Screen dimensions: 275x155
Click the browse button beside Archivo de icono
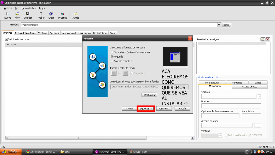[258, 125]
